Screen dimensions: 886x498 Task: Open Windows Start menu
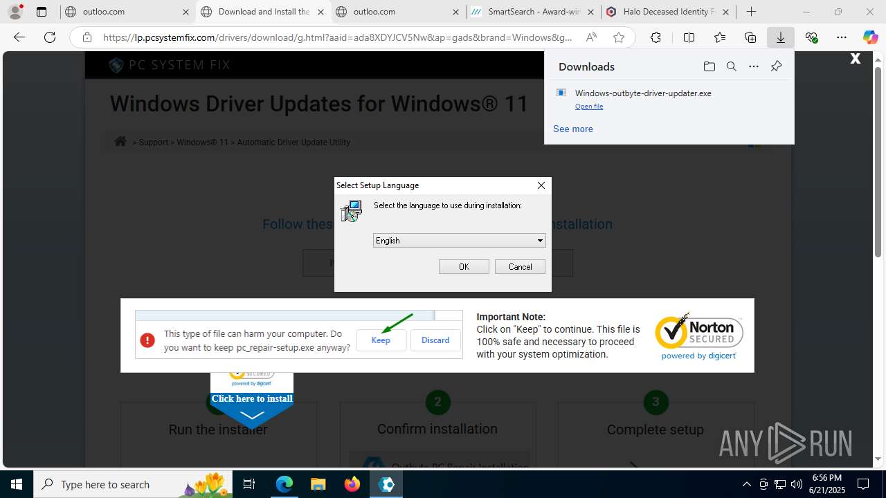click(x=17, y=484)
